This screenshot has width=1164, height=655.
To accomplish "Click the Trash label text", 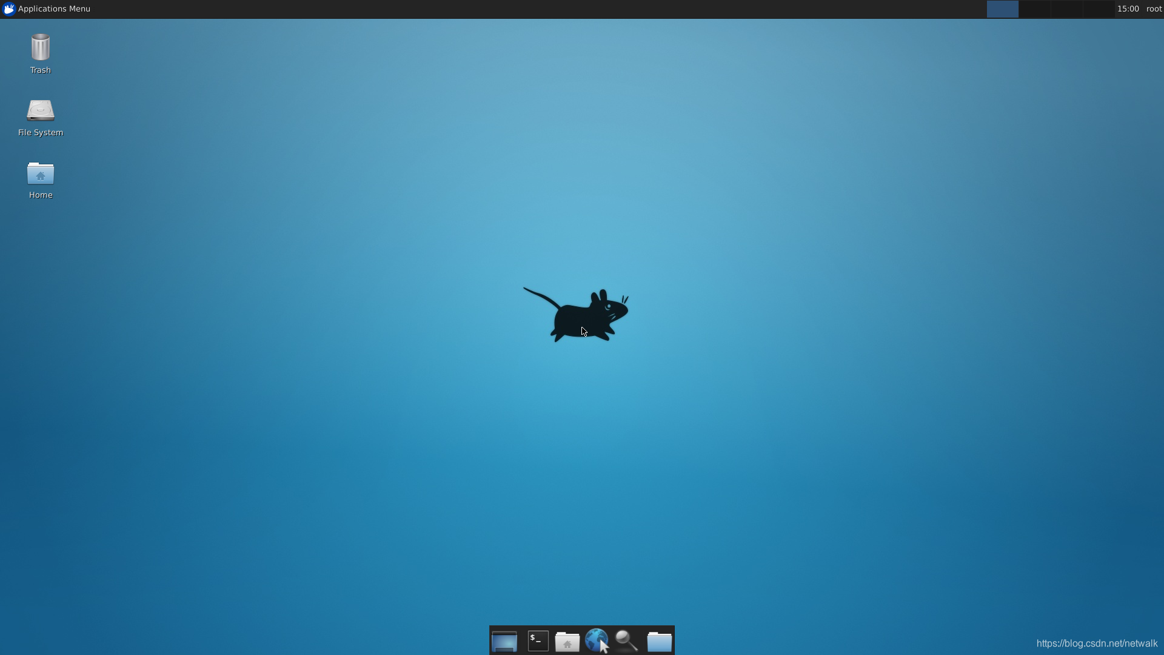I will [x=41, y=70].
